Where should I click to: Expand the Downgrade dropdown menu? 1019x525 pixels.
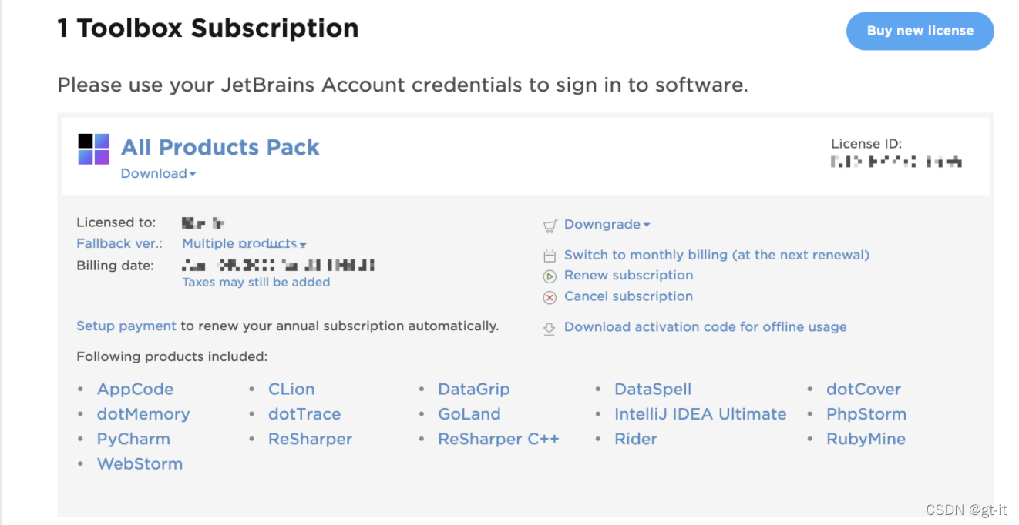pyautogui.click(x=607, y=224)
